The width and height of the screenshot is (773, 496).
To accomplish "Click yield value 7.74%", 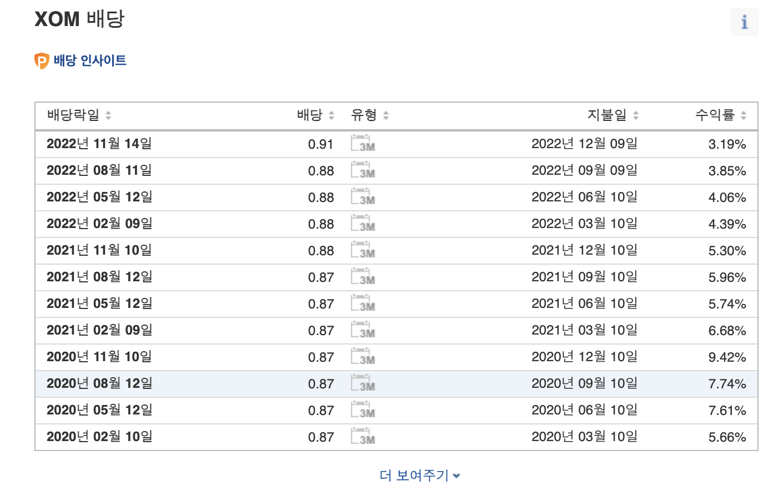I will tap(727, 384).
